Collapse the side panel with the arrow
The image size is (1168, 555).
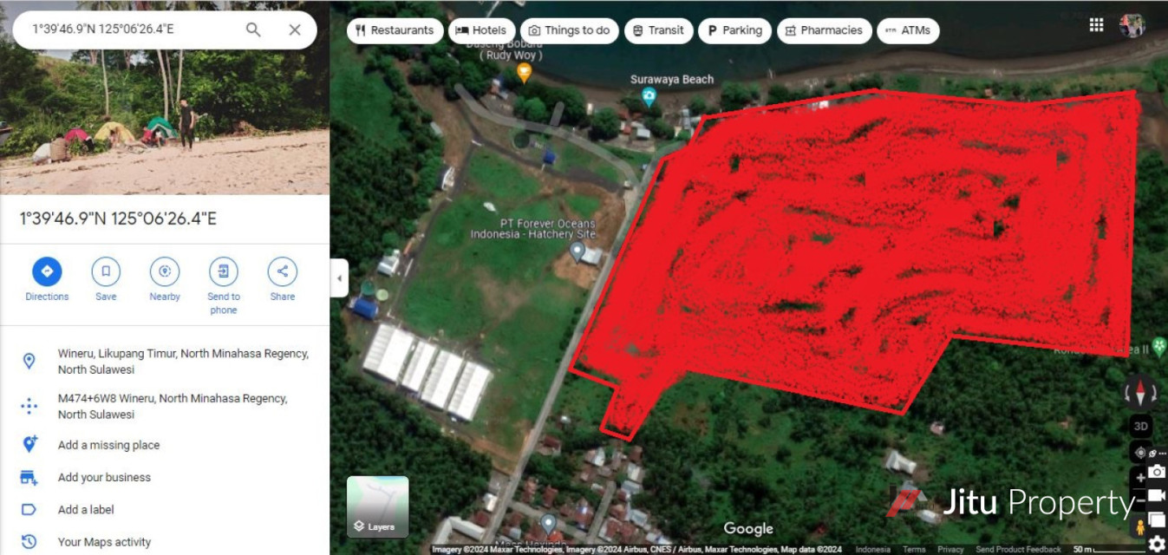[x=339, y=278]
